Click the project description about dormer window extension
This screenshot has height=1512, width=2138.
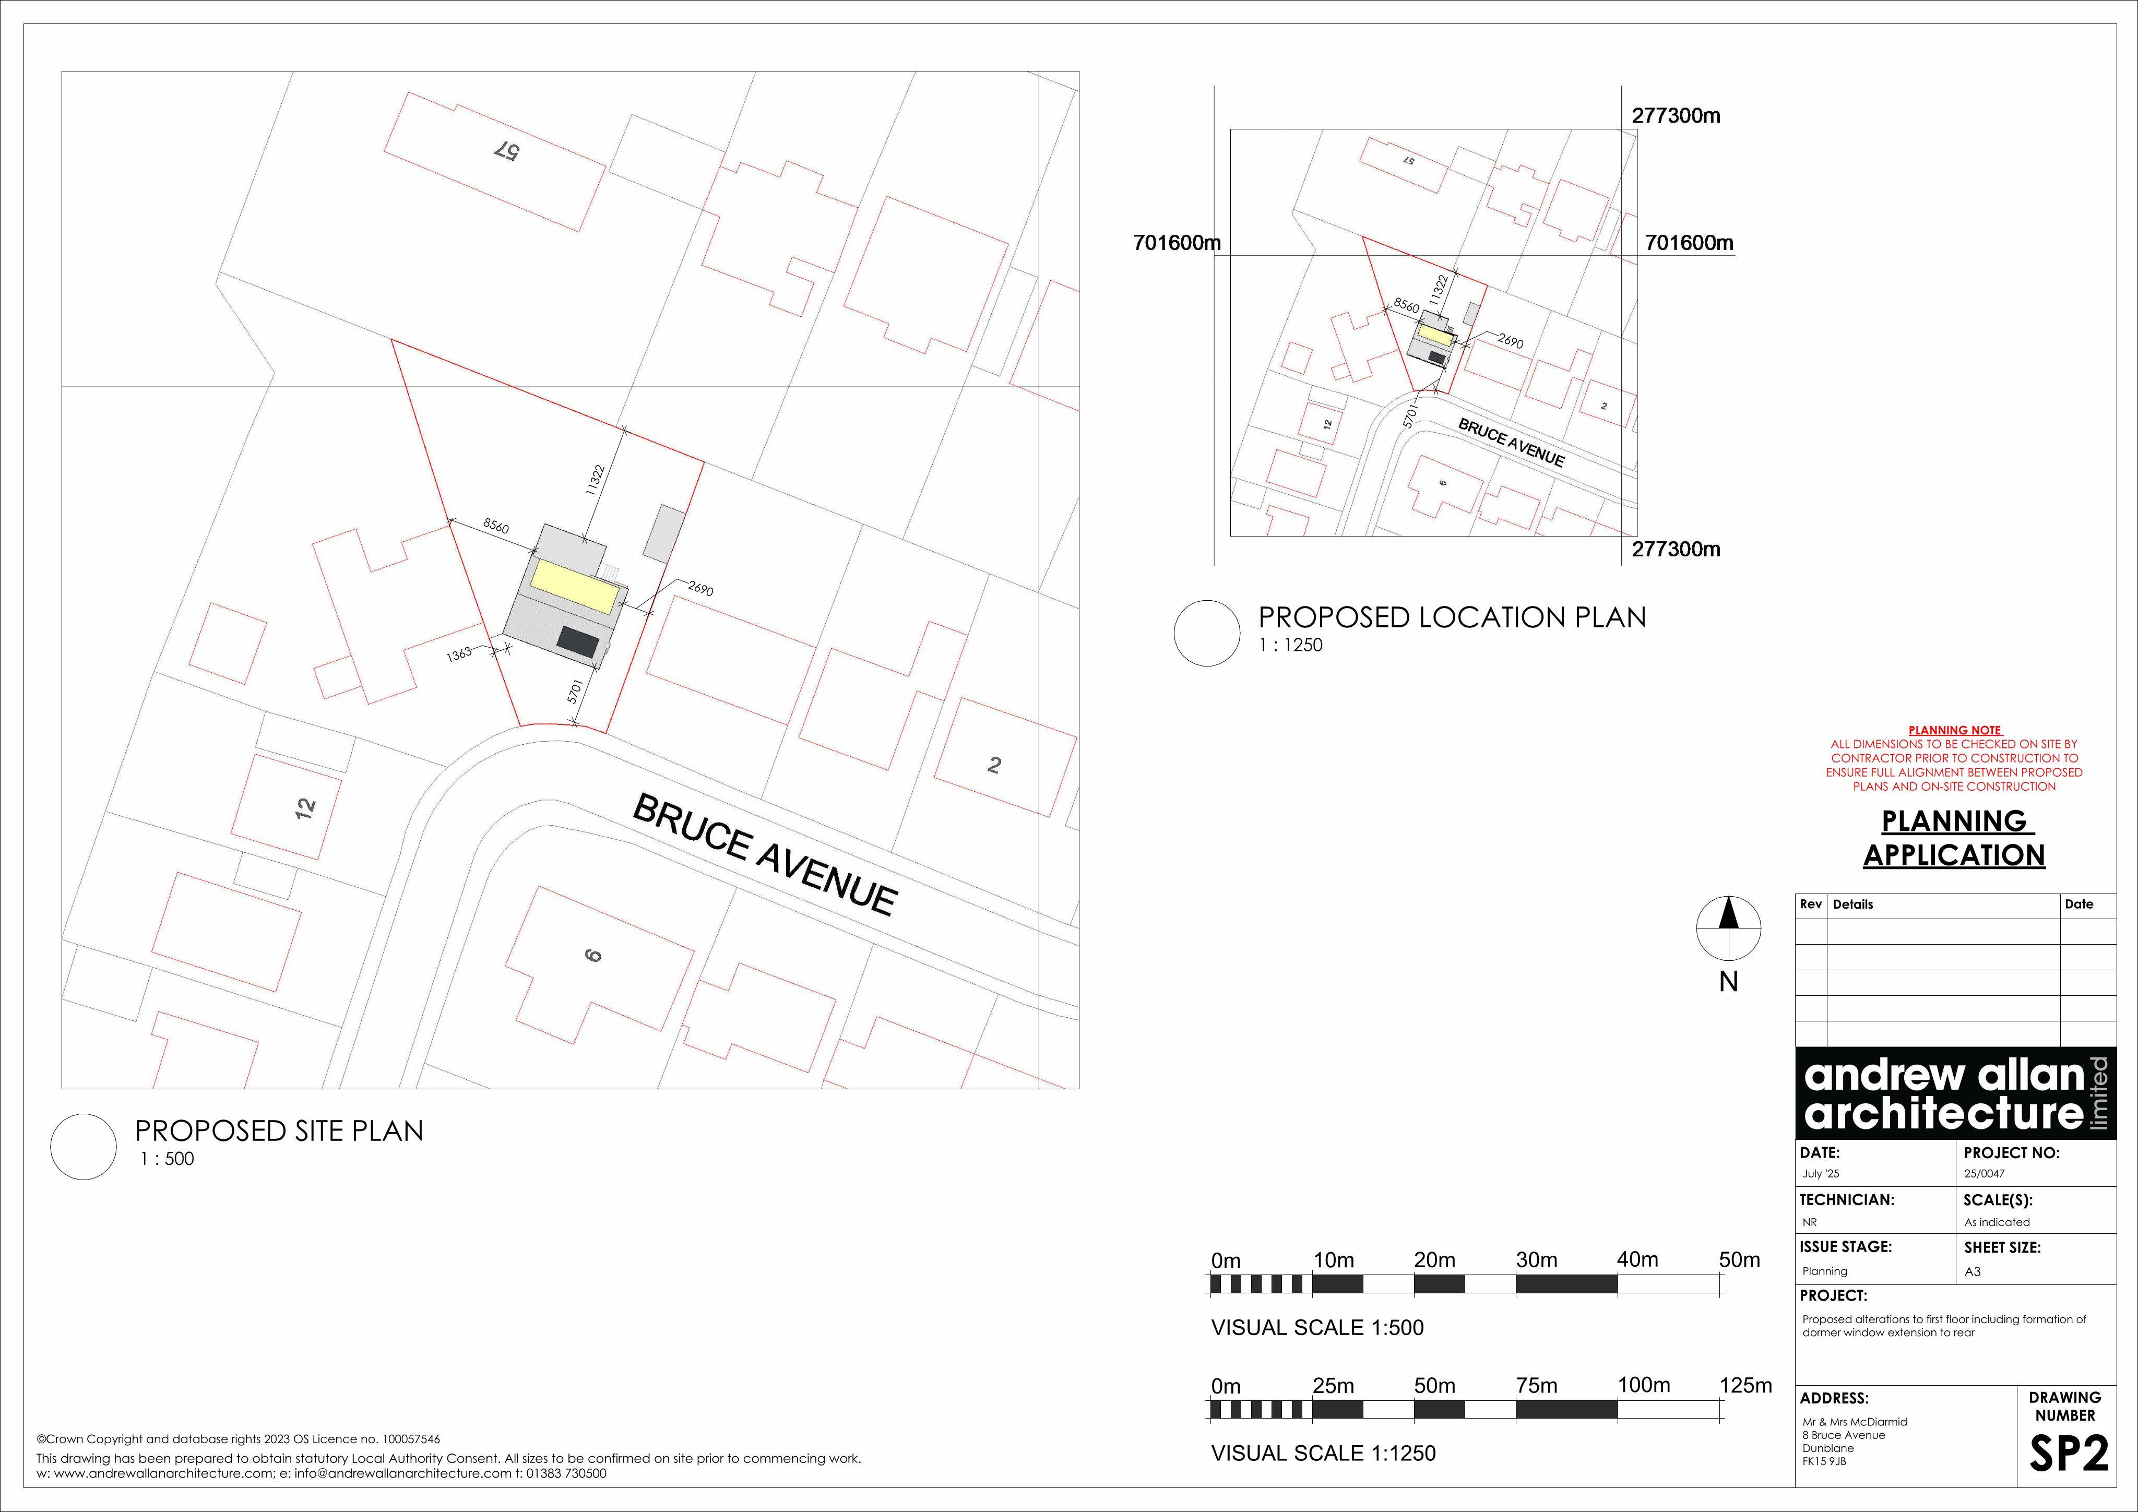[1944, 1326]
